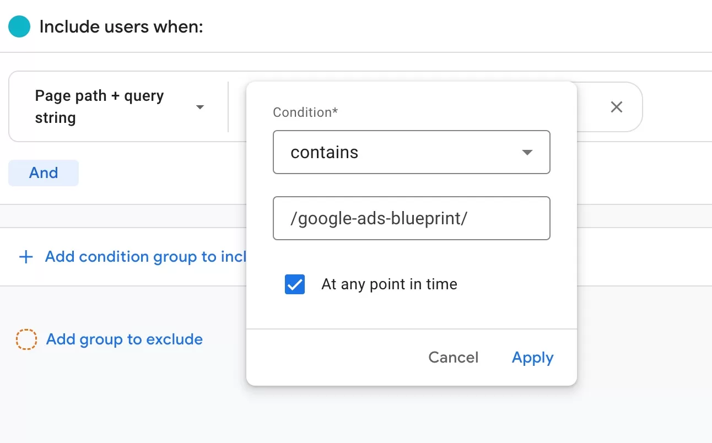Select Add condition group to include link
712x443 pixels.
[x=145, y=257]
